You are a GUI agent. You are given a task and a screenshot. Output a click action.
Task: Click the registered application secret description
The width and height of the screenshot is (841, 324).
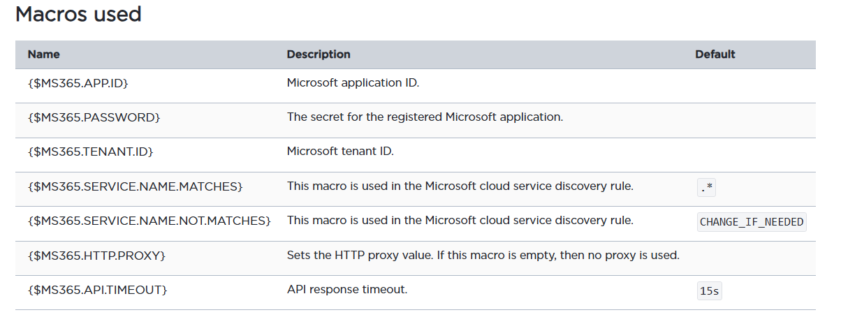[x=425, y=117]
